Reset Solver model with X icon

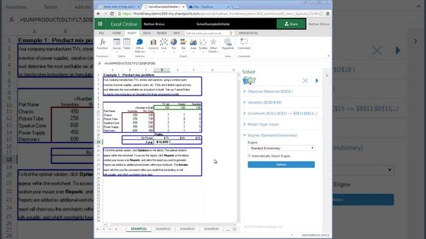[305, 80]
